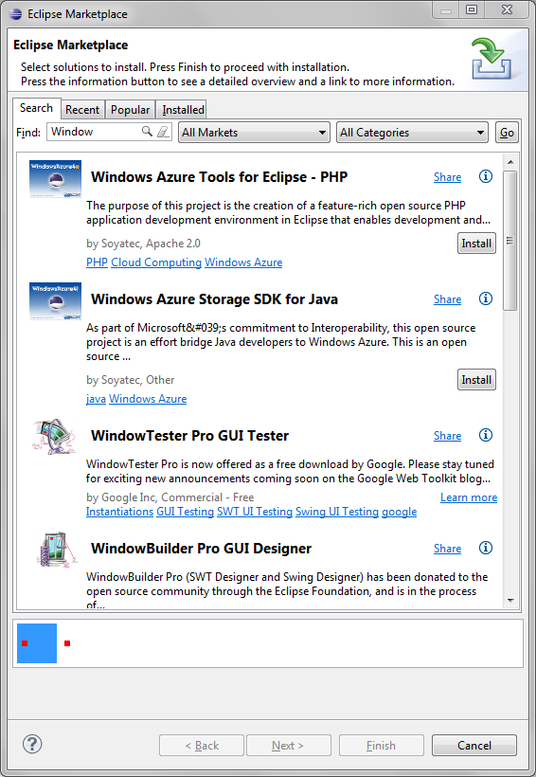Click the Swing UI Testing tag link
Viewport: 536px width, 777px height.
click(x=337, y=512)
